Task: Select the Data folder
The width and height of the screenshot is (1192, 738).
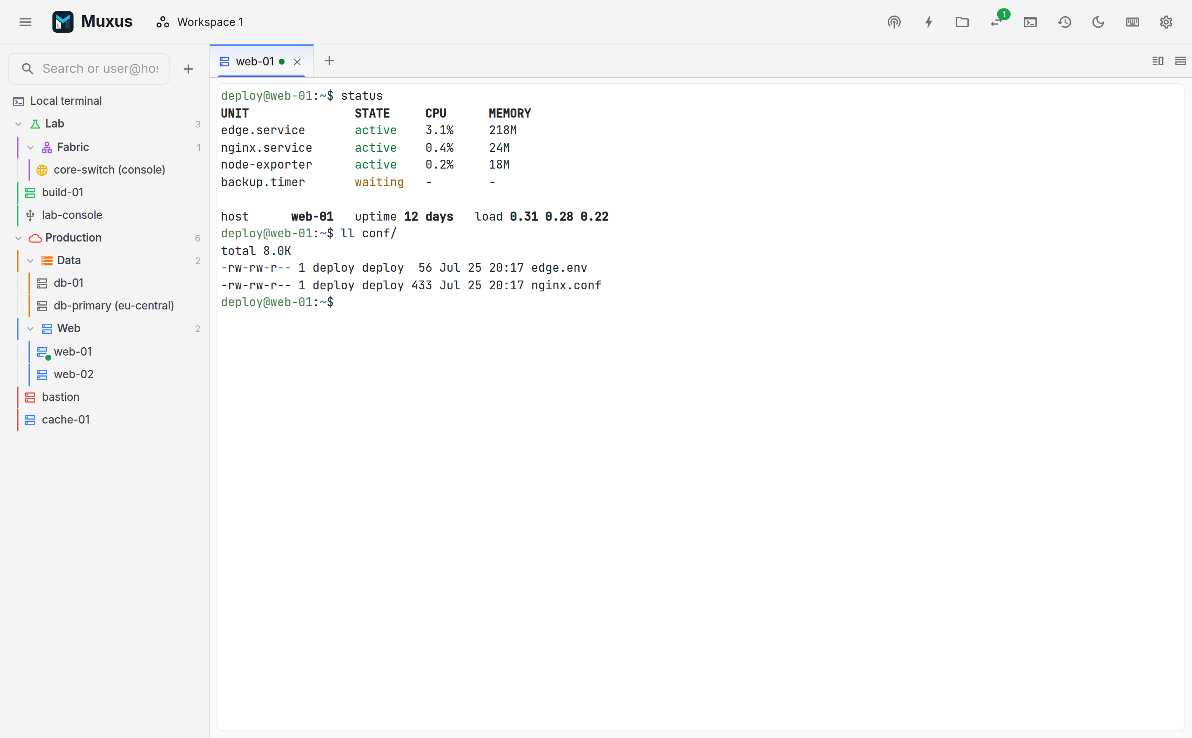Action: coord(105,261)
